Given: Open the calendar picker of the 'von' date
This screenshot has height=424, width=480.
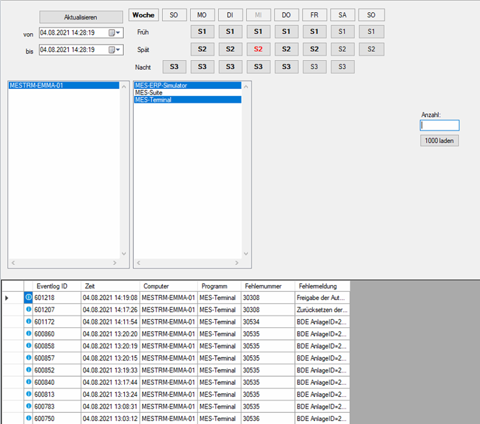Looking at the screenshot, I should point(114,33).
